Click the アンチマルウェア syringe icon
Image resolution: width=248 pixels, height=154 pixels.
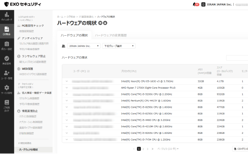(19, 38)
